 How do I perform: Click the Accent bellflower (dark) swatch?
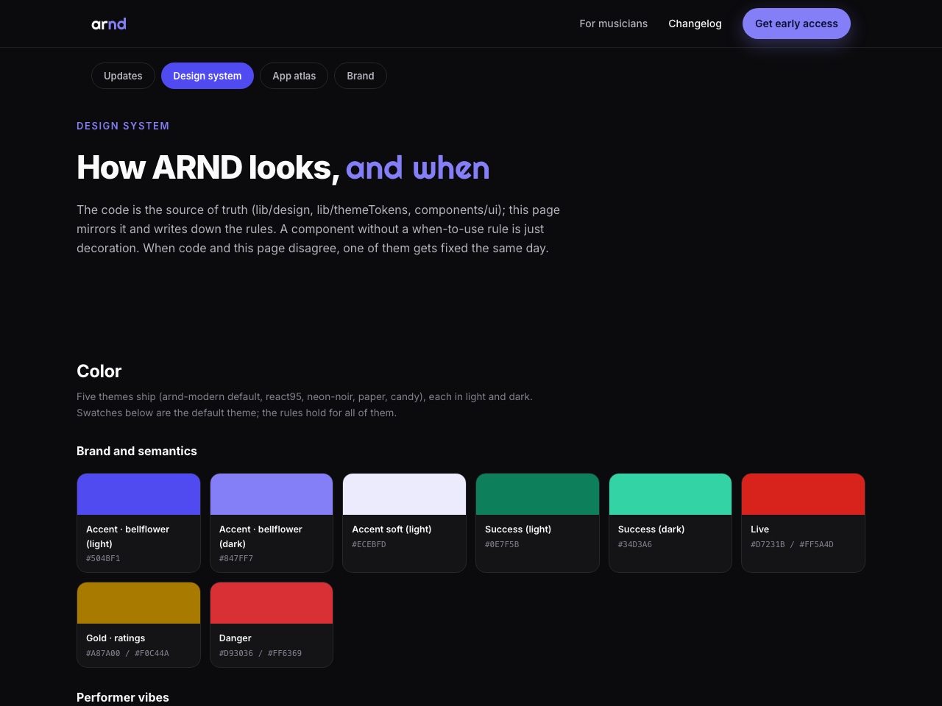(x=272, y=494)
